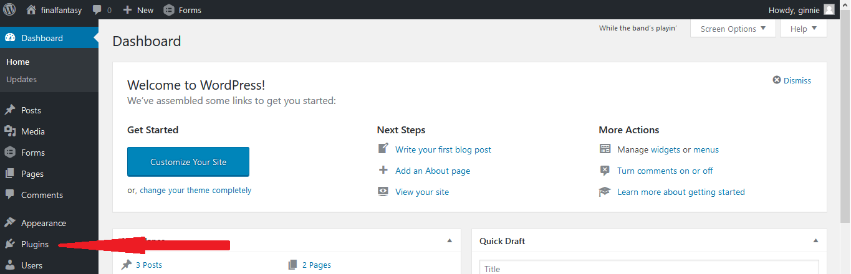
Task: Expand the Help dropdown tab
Action: (x=803, y=29)
